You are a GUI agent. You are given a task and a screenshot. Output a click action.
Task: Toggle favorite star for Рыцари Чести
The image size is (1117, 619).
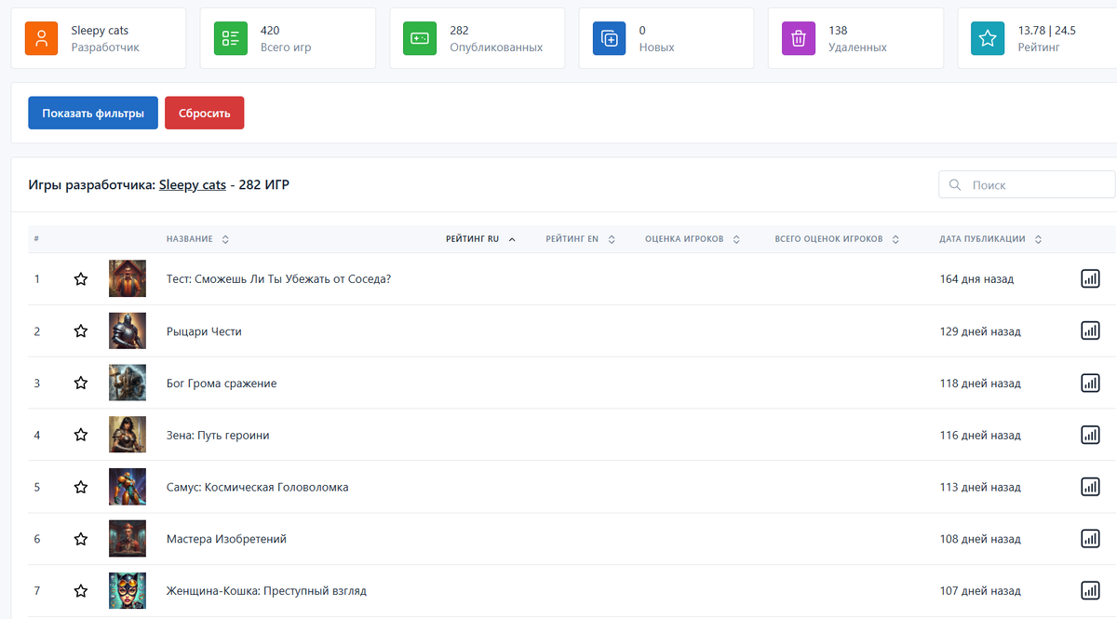[x=81, y=330]
